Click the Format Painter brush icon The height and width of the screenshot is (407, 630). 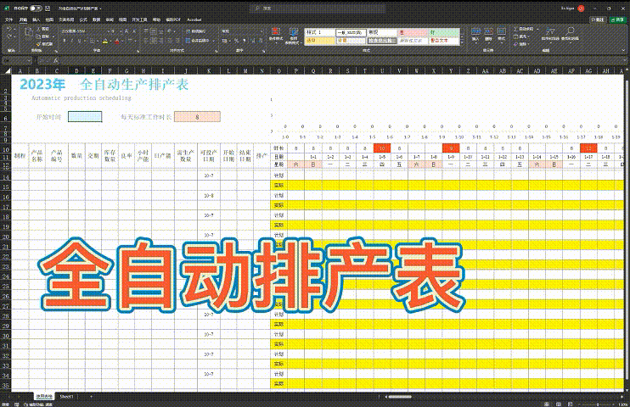point(39,44)
